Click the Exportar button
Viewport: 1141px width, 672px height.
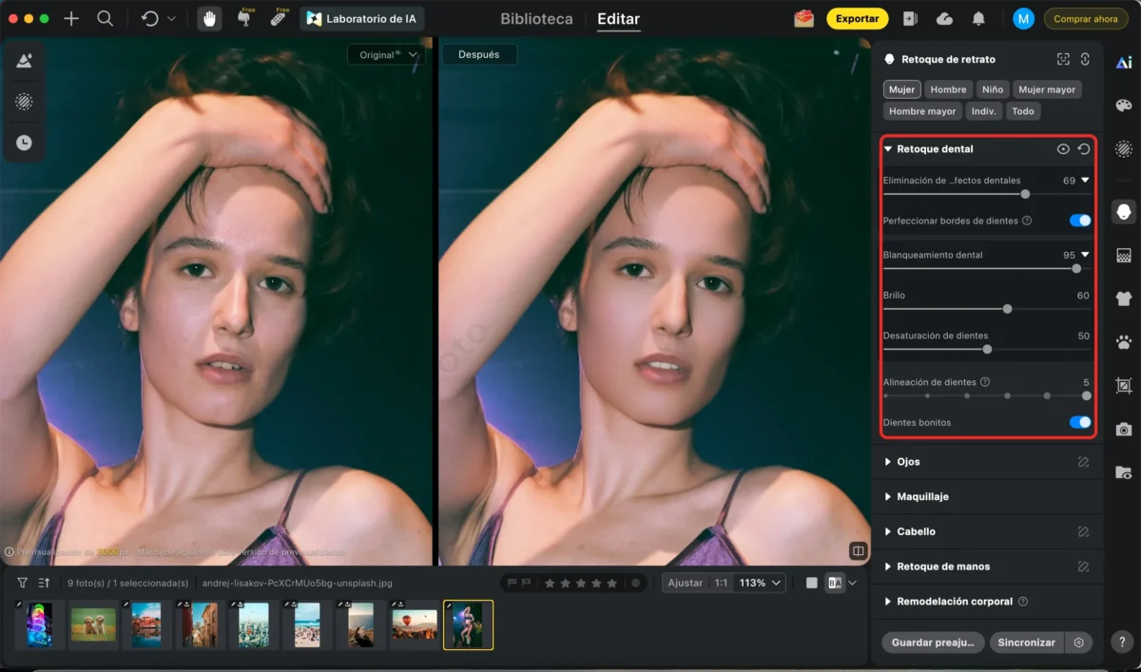coord(857,18)
